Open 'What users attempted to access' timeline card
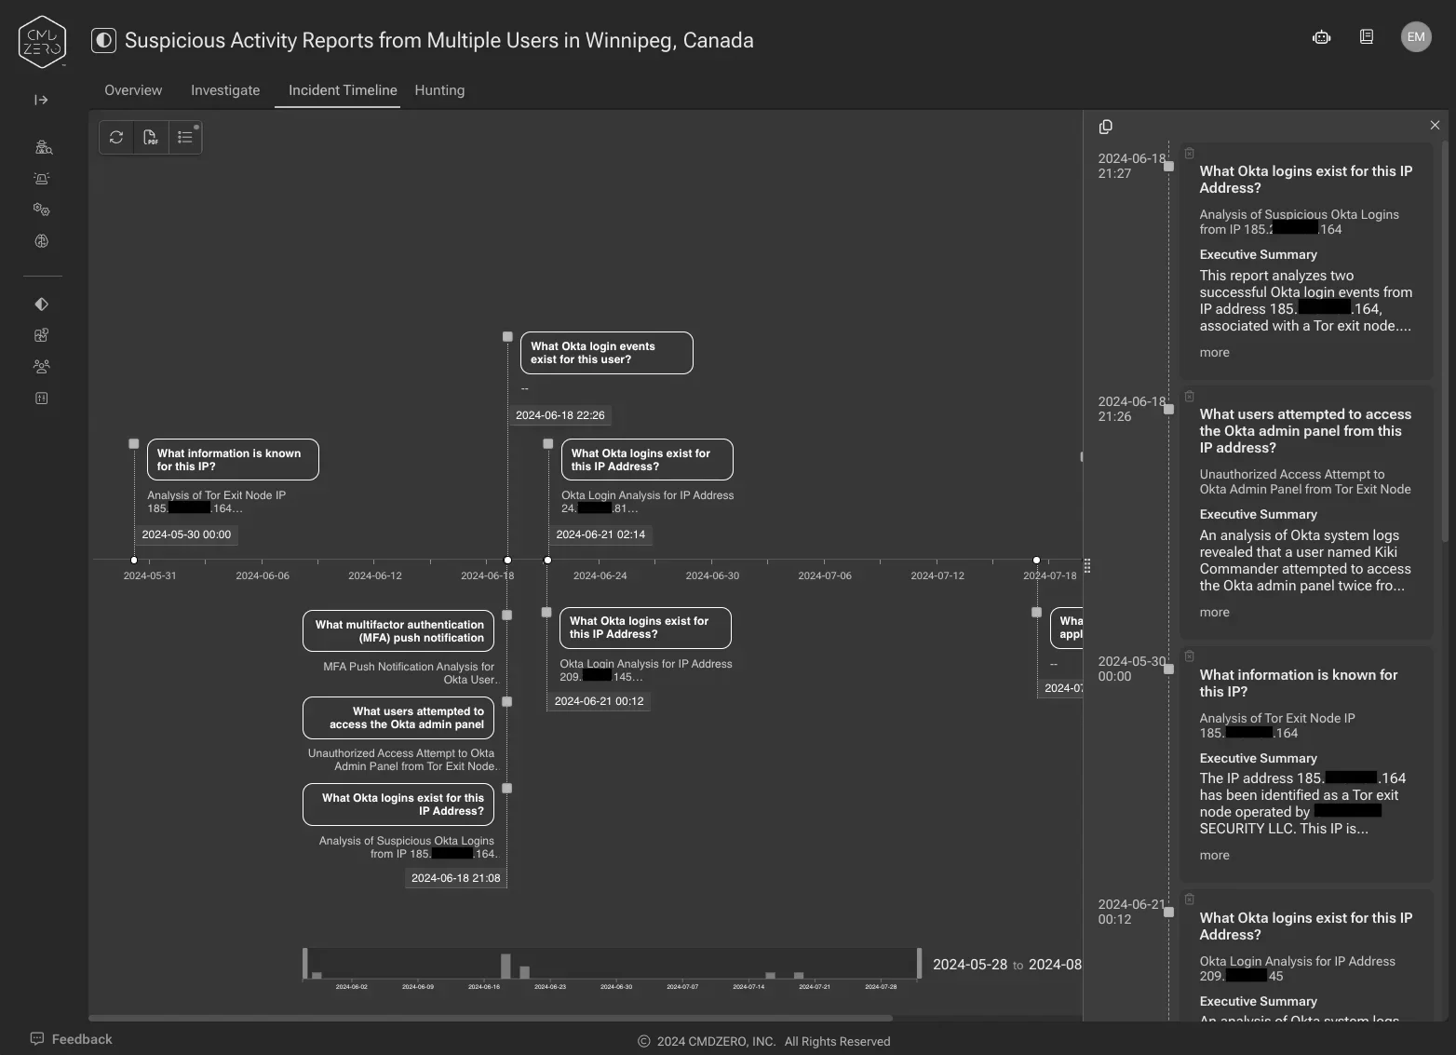The height and width of the screenshot is (1055, 1456). [398, 718]
